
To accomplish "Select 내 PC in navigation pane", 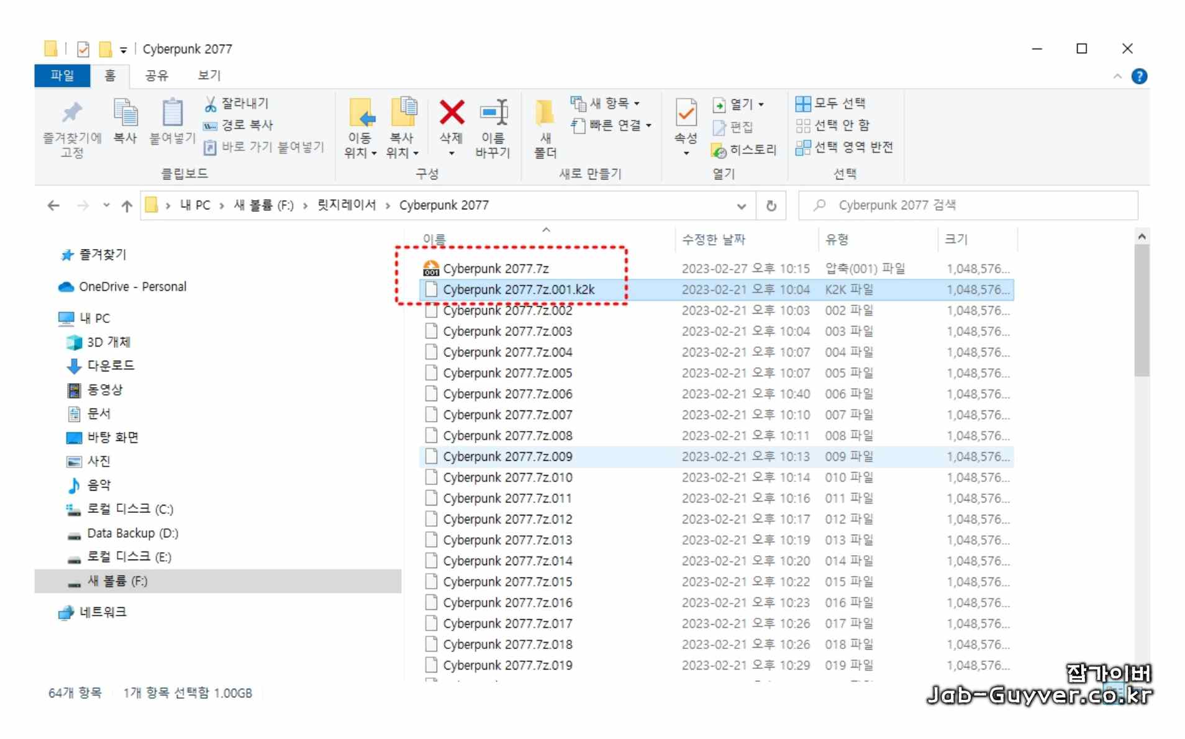I will pos(84,319).
